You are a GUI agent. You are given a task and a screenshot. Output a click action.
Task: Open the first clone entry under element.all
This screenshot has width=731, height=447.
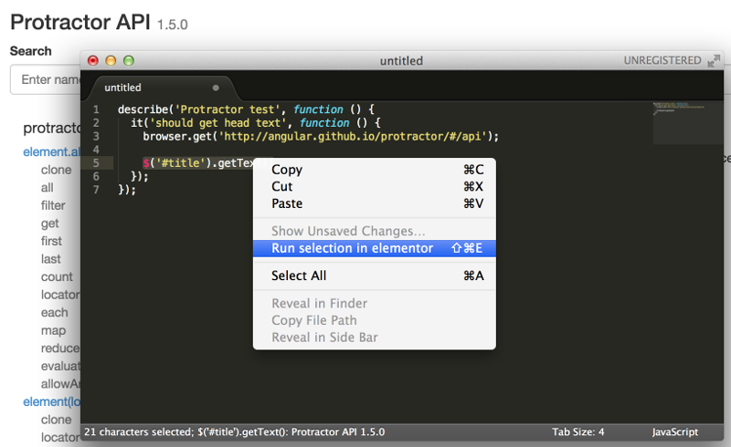(56, 170)
